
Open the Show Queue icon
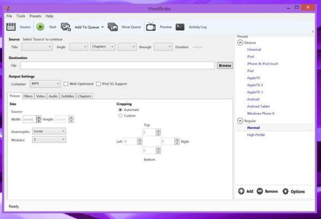(112, 27)
